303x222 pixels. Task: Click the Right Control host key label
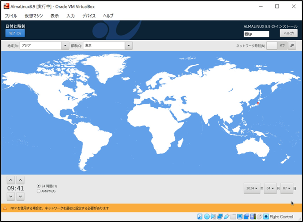point(281,217)
